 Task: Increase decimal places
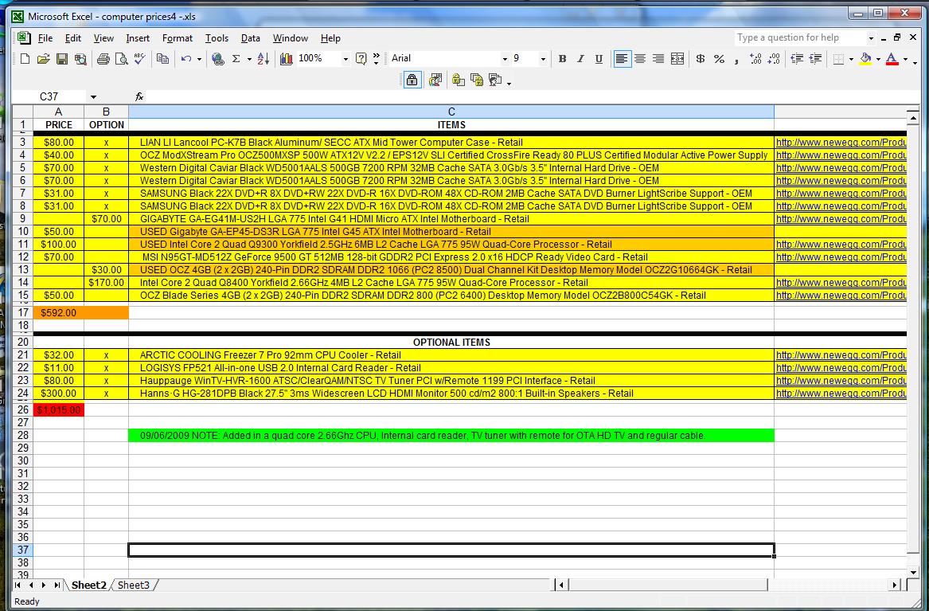[755, 59]
